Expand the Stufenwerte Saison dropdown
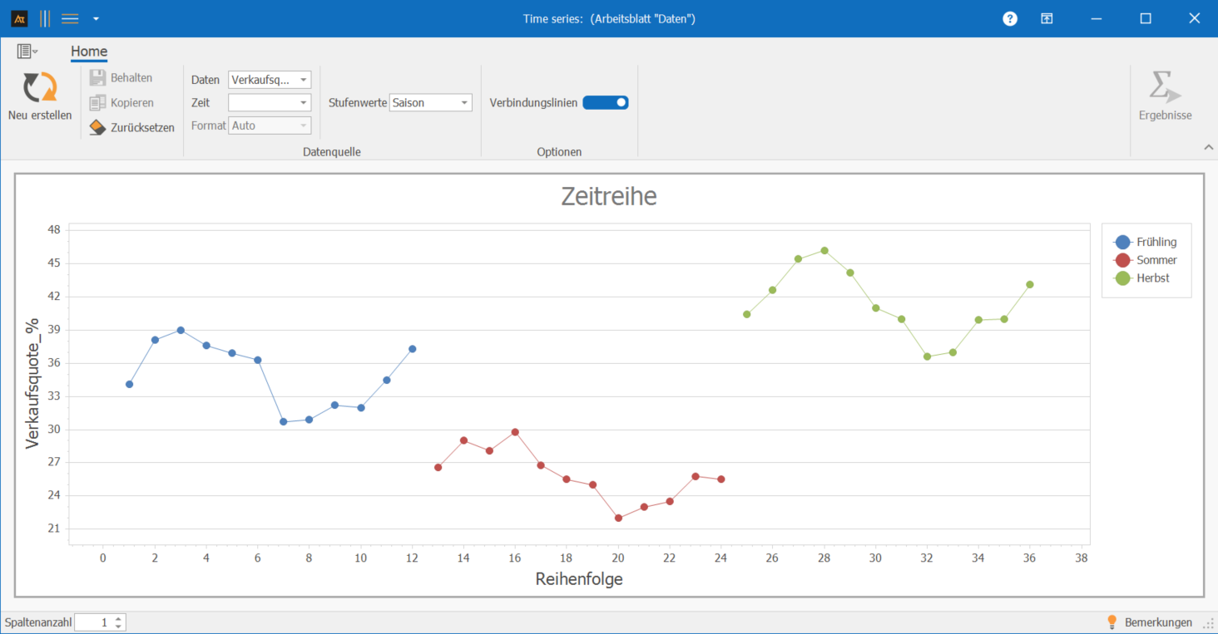Screen dimensions: 1218x634 [x=463, y=103]
